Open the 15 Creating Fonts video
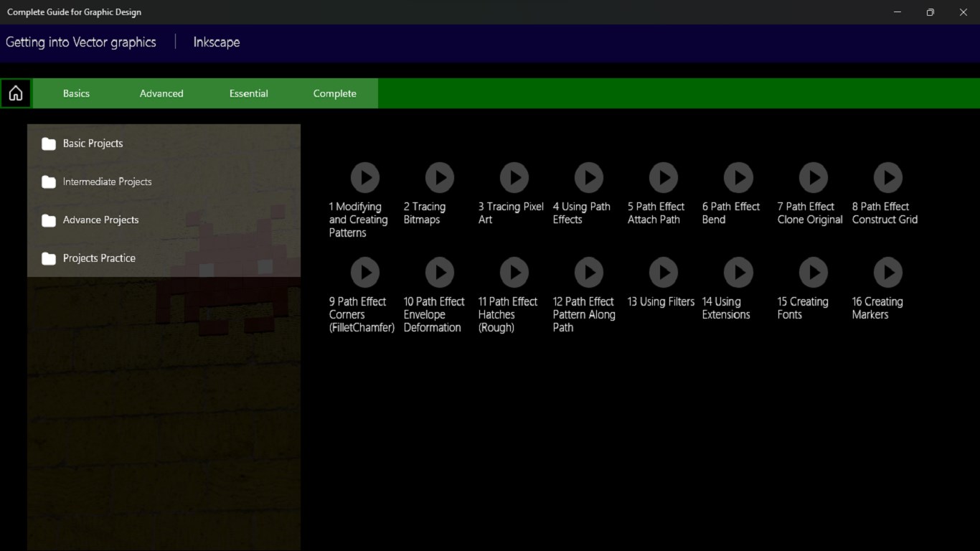Screen dimensions: 980x551 [x=813, y=272]
